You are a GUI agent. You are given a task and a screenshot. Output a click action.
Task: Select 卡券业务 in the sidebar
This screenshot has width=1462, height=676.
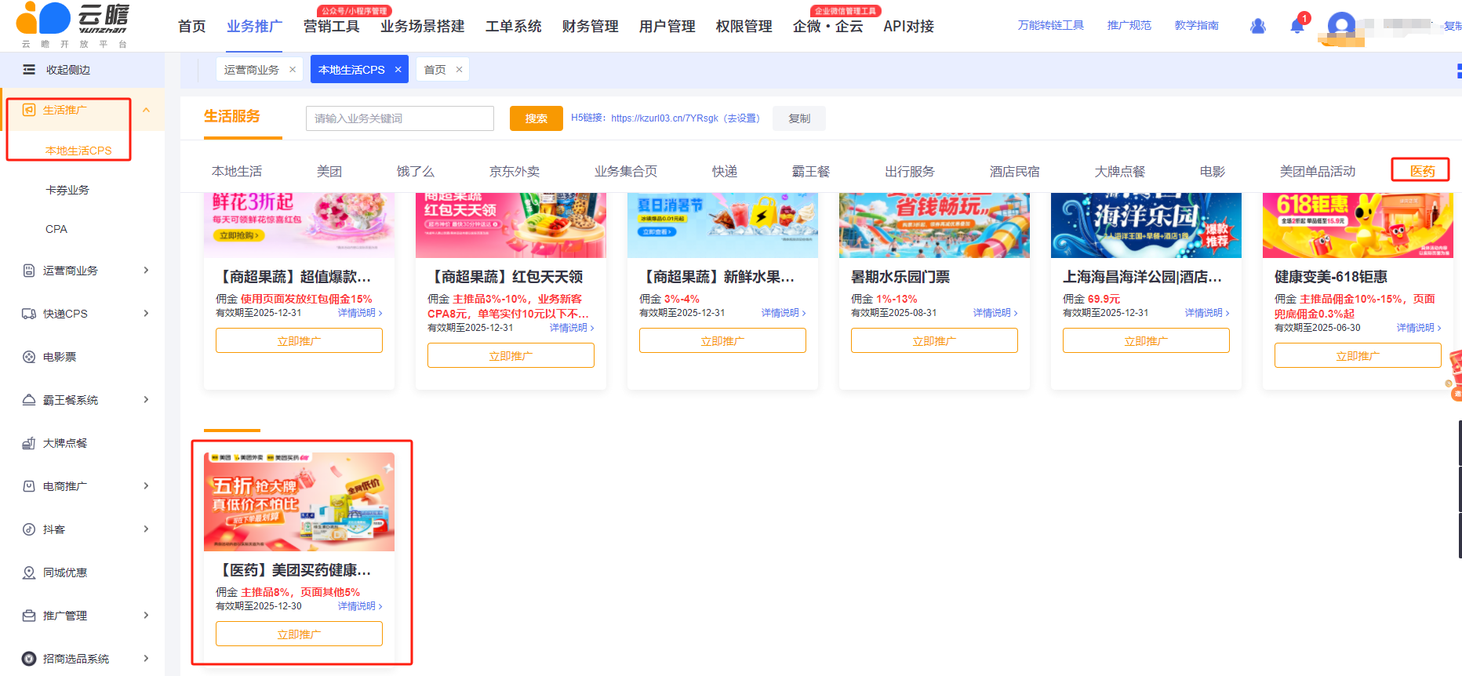[x=67, y=190]
